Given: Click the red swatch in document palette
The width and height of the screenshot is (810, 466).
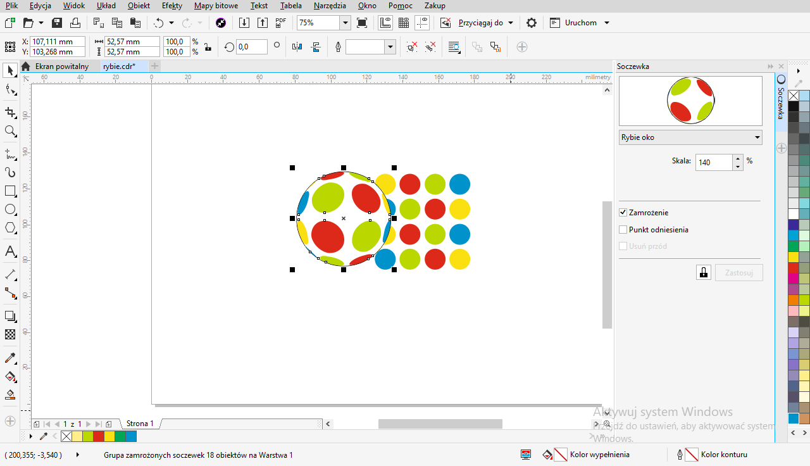Looking at the screenshot, I should coord(98,436).
